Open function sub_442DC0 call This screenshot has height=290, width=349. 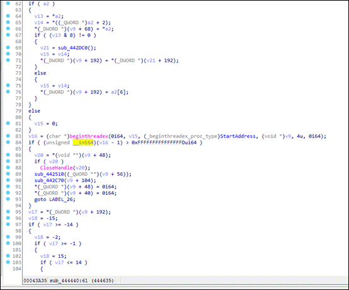[74, 48]
